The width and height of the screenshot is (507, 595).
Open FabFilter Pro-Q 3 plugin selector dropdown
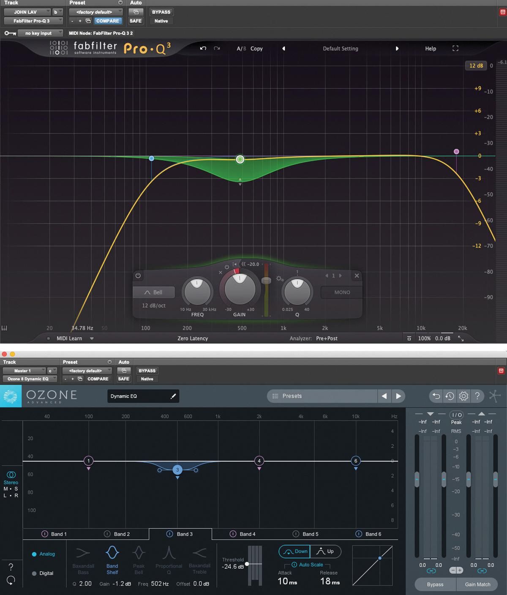point(34,21)
